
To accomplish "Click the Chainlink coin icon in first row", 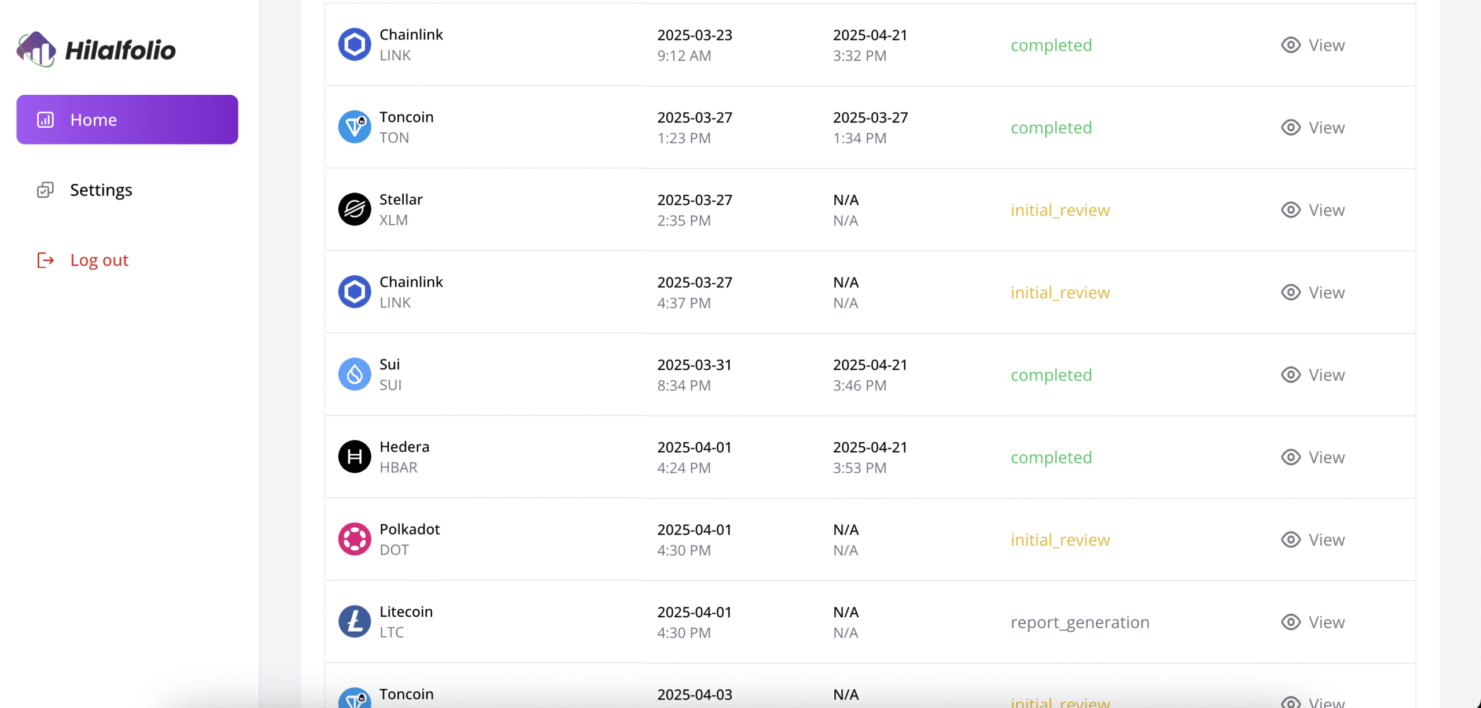I will (355, 45).
